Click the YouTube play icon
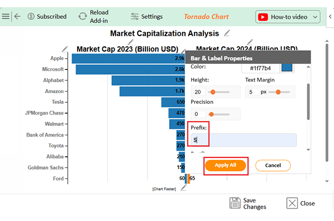 [263, 17]
